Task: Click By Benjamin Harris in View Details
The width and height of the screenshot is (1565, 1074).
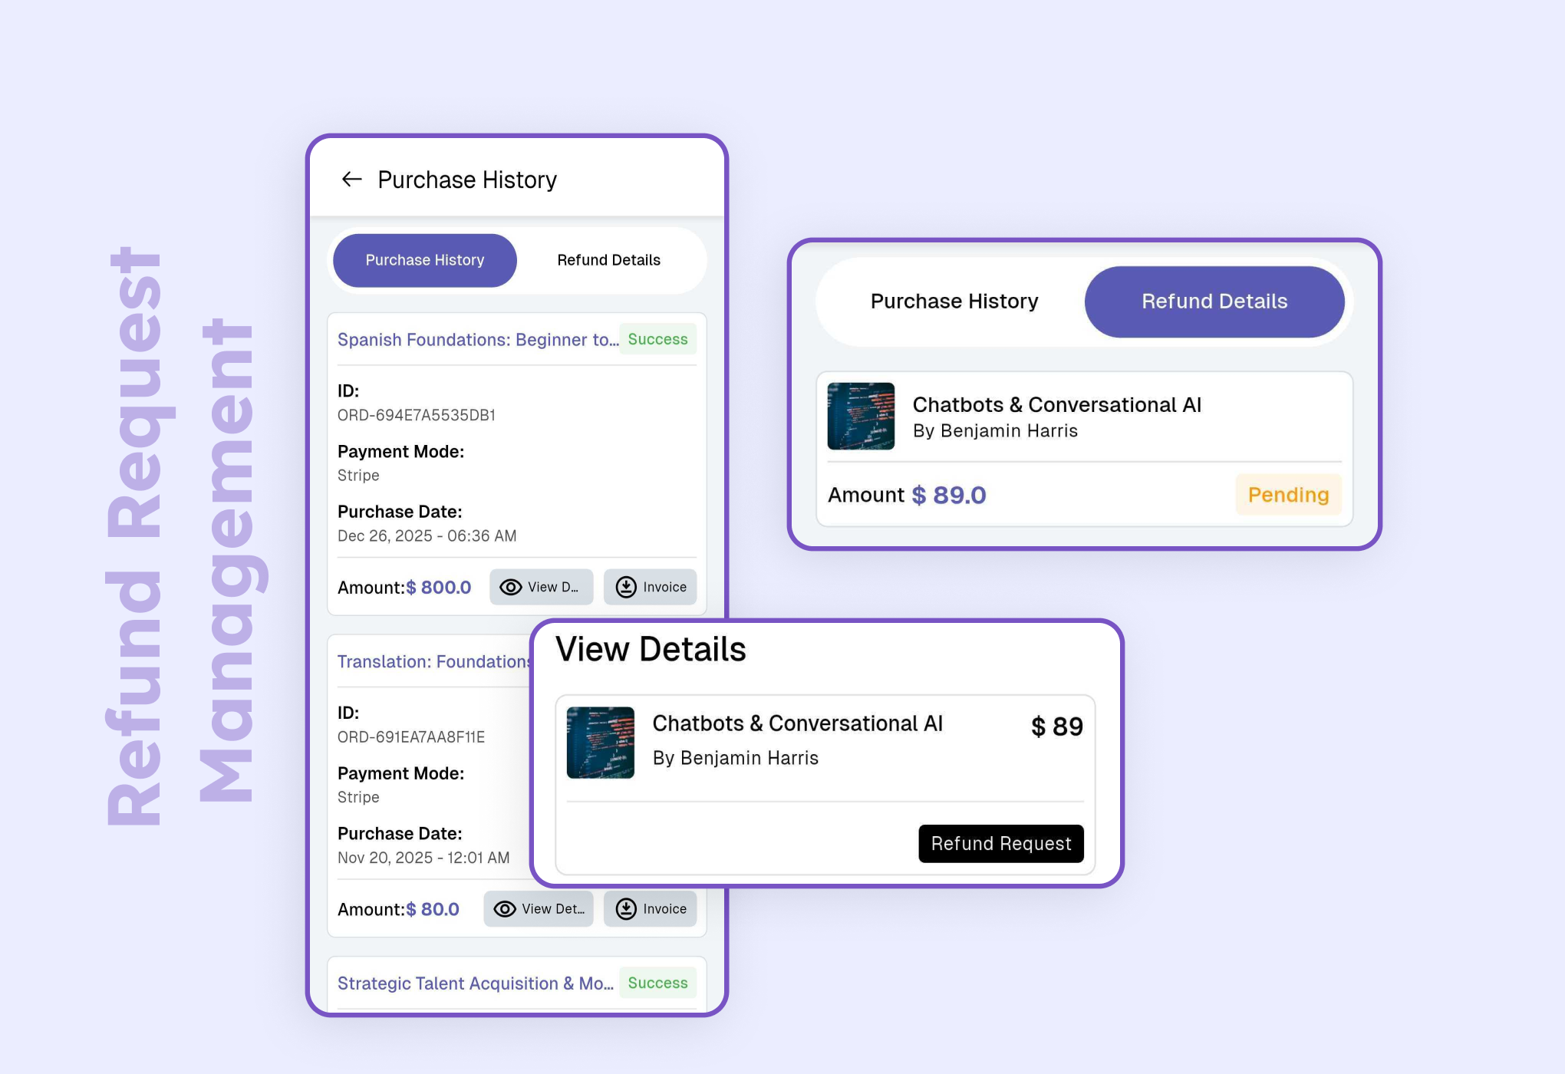Action: 736,758
